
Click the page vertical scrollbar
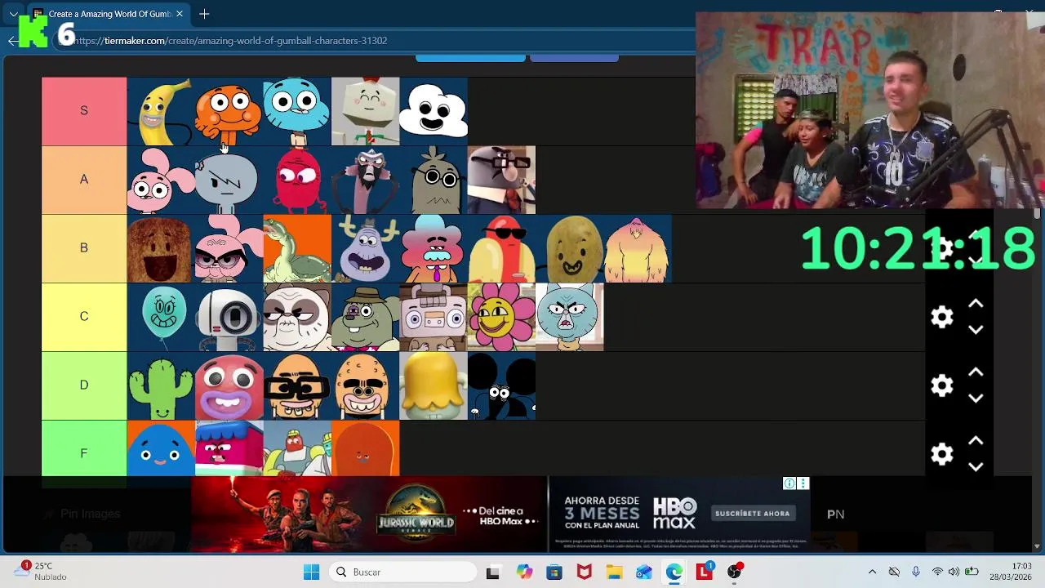coord(1038,376)
